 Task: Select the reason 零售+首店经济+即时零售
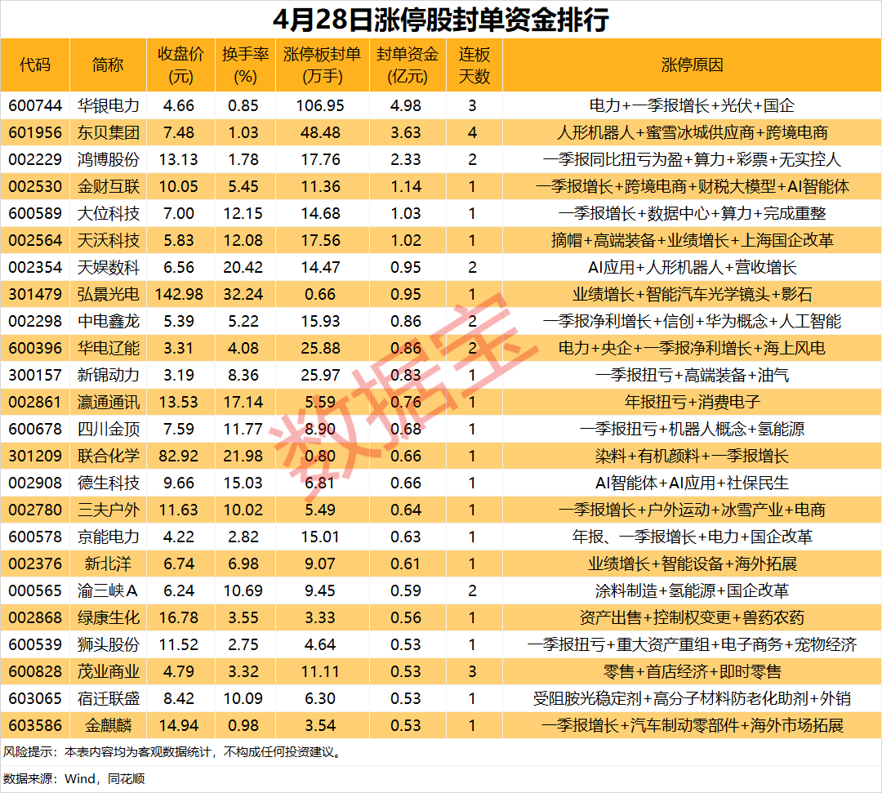coord(692,672)
